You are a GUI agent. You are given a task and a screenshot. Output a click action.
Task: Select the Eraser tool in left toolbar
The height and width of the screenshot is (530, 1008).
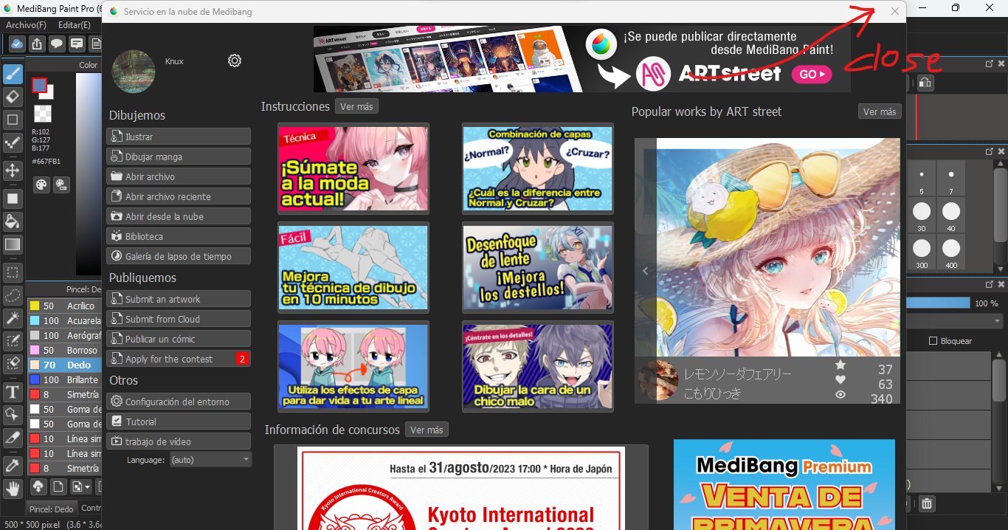point(13,97)
